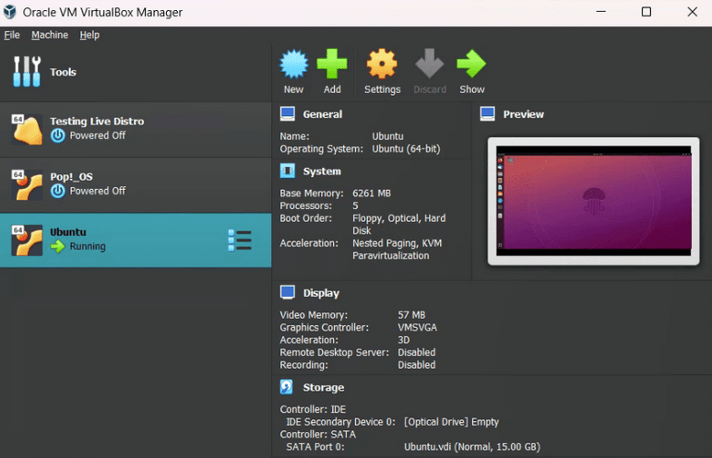Click Graphics Controller value VMSVGA
This screenshot has height=458, width=712.
pos(417,327)
